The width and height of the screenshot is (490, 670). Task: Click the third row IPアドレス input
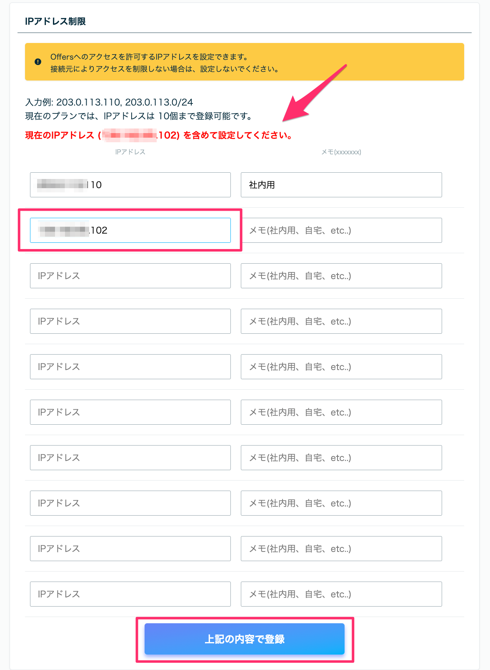(x=130, y=276)
